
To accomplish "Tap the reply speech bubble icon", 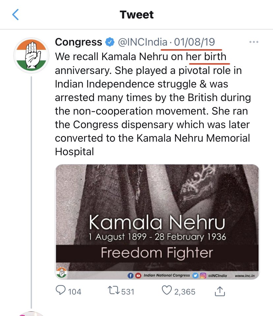I will [61, 291].
